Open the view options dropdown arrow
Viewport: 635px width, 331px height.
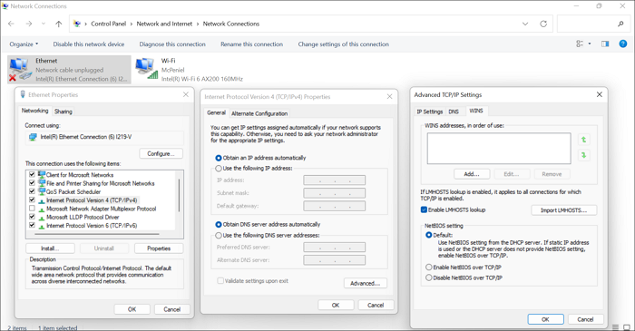(x=590, y=44)
